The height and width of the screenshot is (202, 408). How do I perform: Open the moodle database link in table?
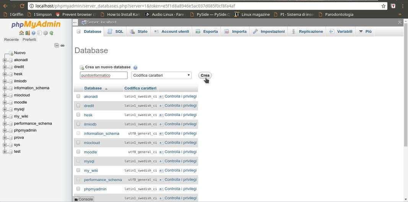[90, 152]
